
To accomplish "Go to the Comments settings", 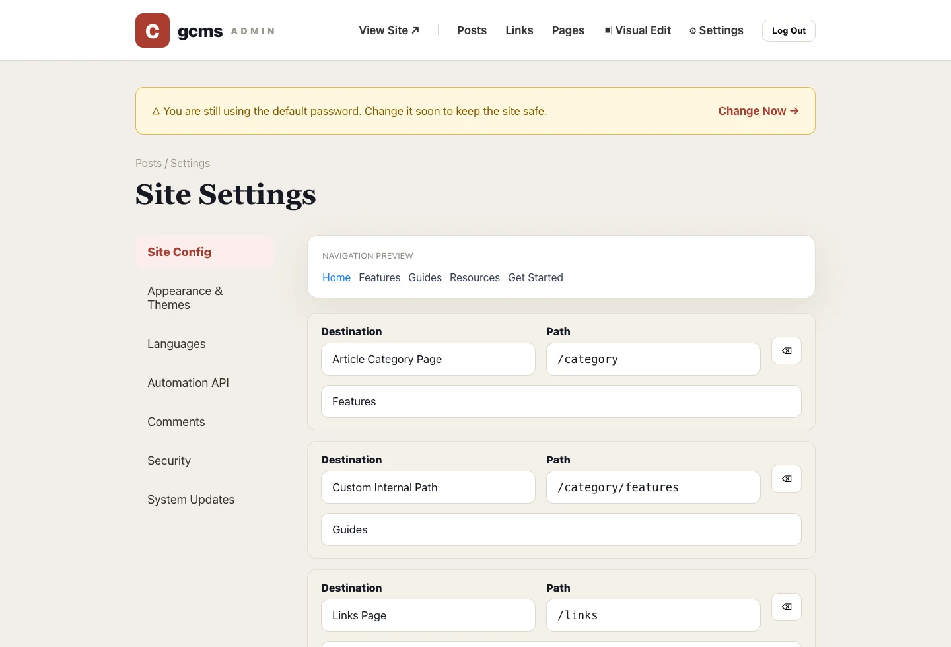I will [x=205, y=422].
